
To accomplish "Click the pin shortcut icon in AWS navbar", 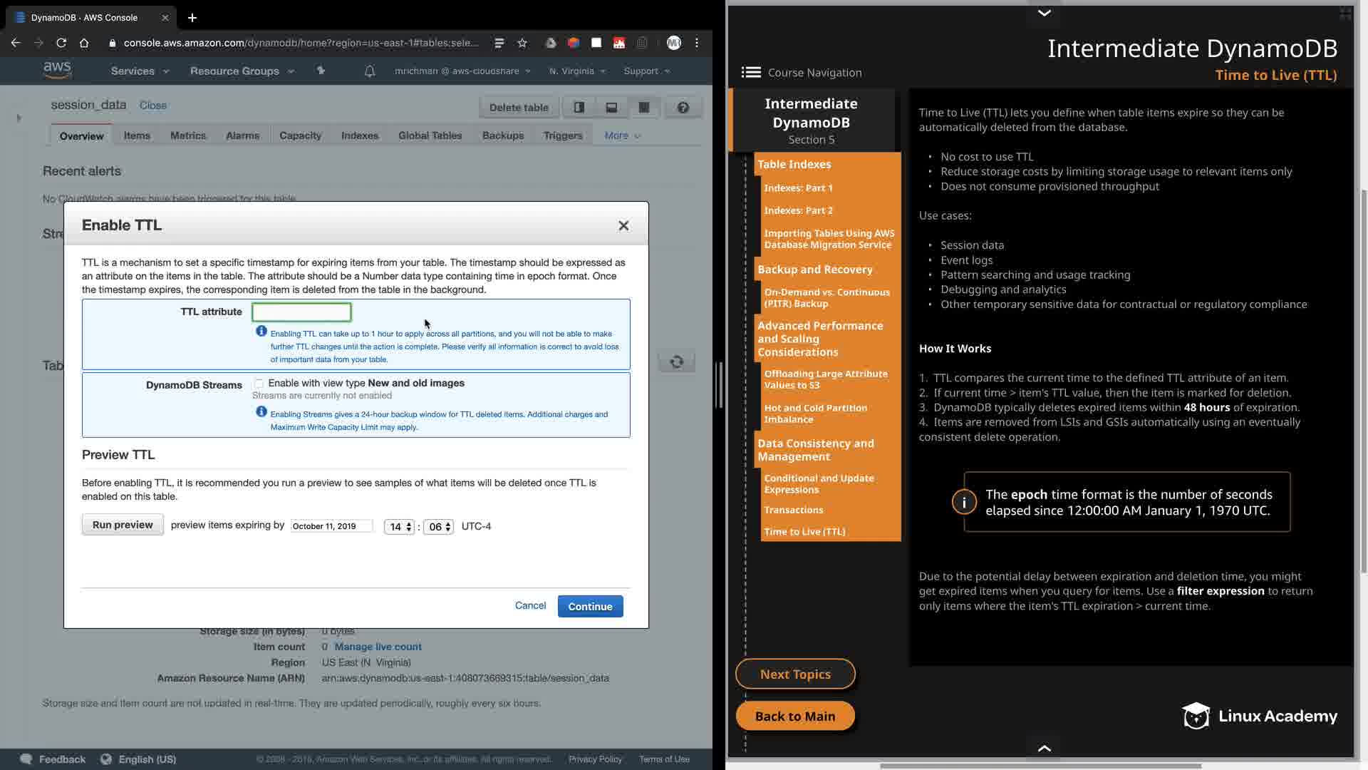I will tap(321, 71).
